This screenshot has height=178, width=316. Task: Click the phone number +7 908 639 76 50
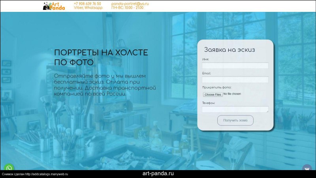[x=87, y=4]
